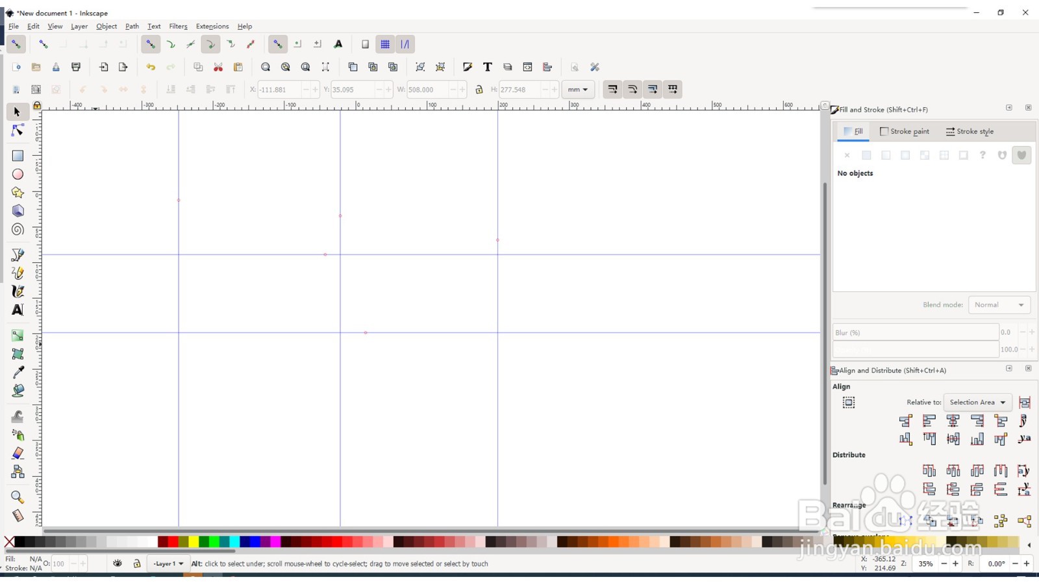Click the Zoom fit drawing icon
This screenshot has width=1039, height=584.
(286, 67)
